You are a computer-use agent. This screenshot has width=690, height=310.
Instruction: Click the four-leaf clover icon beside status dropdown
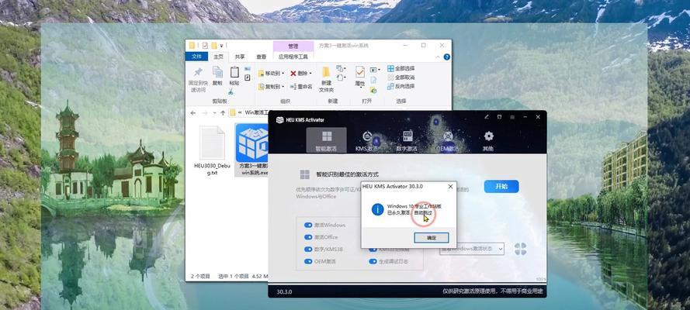click(x=520, y=249)
